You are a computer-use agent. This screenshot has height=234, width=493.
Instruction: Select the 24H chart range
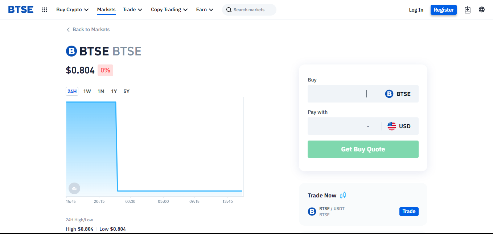point(72,91)
